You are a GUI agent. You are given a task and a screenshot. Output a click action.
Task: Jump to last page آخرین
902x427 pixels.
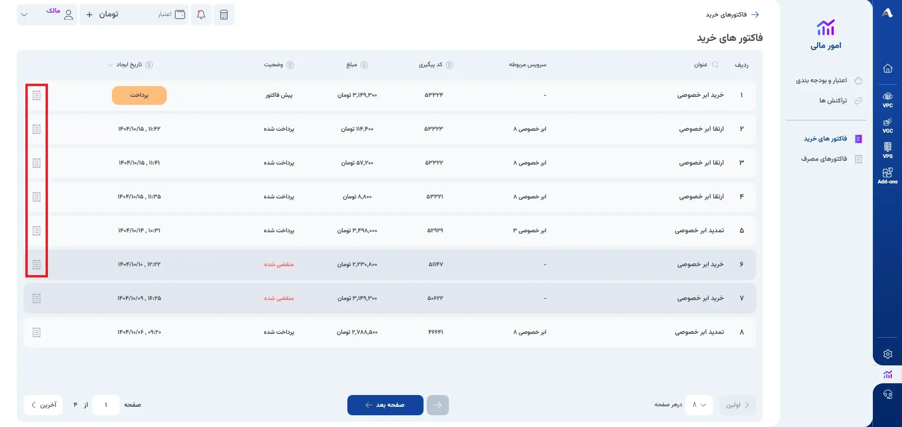click(x=43, y=405)
